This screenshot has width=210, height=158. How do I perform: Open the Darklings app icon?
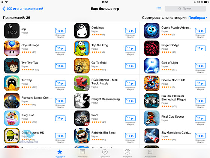pyautogui.click(x=82, y=30)
